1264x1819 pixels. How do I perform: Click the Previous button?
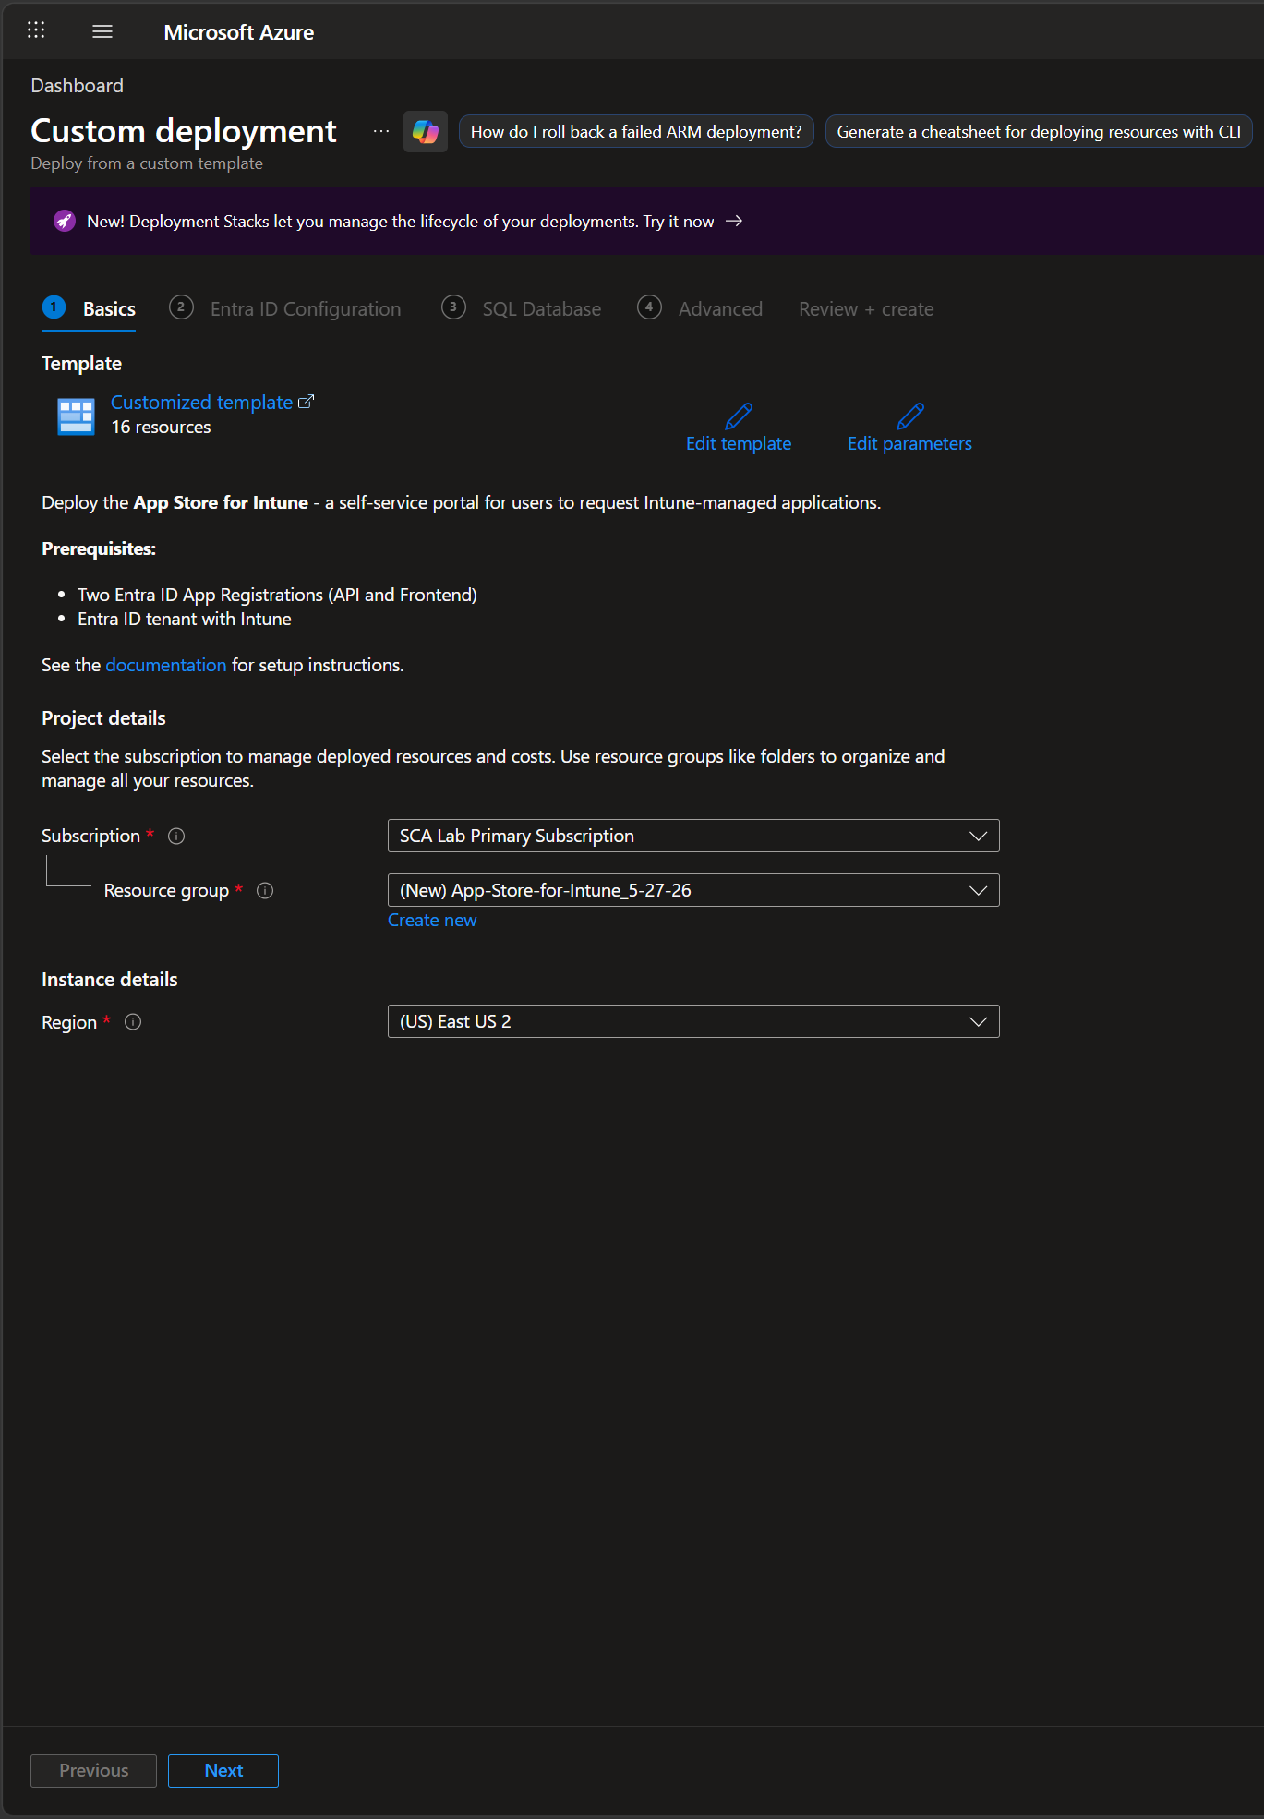coord(93,1771)
